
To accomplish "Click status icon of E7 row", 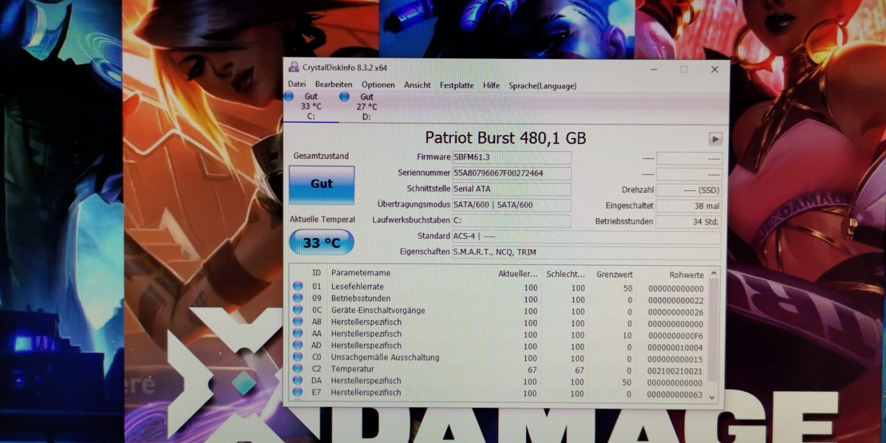I will coord(298,392).
